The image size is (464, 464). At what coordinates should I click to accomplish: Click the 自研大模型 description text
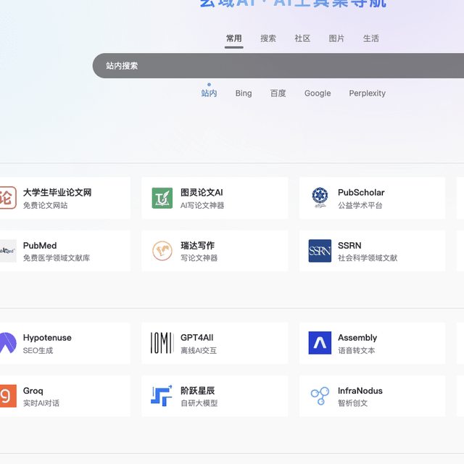point(199,403)
